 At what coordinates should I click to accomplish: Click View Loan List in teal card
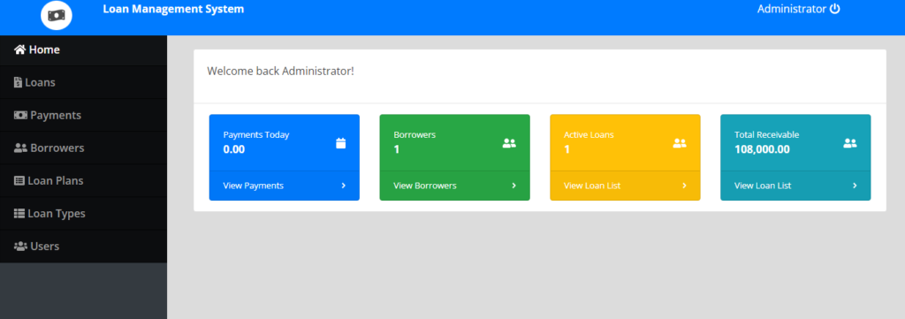tap(763, 186)
